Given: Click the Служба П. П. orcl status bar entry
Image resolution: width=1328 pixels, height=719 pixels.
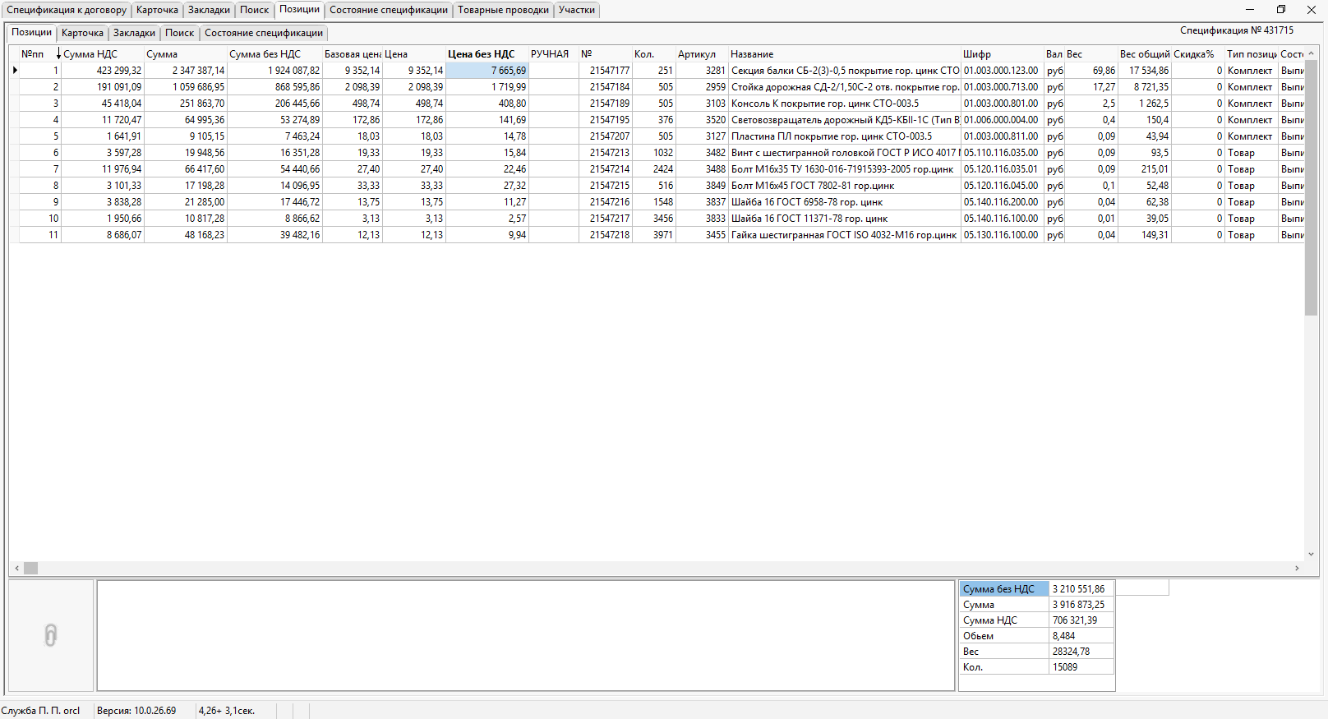Looking at the screenshot, I should (41, 711).
